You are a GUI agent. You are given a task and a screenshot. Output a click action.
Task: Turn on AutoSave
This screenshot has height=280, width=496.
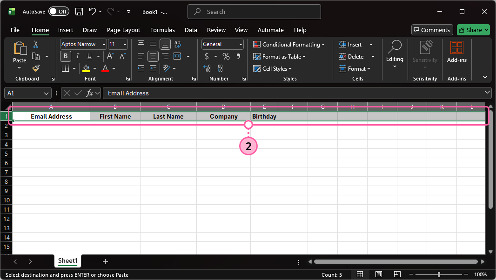59,11
